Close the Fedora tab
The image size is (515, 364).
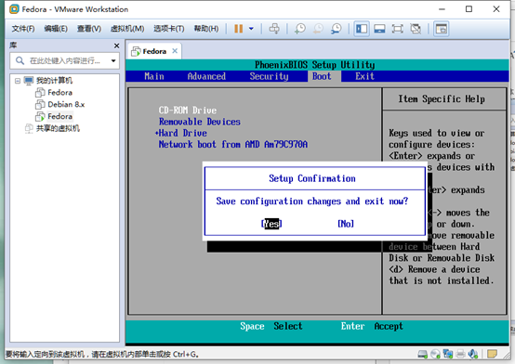click(175, 51)
